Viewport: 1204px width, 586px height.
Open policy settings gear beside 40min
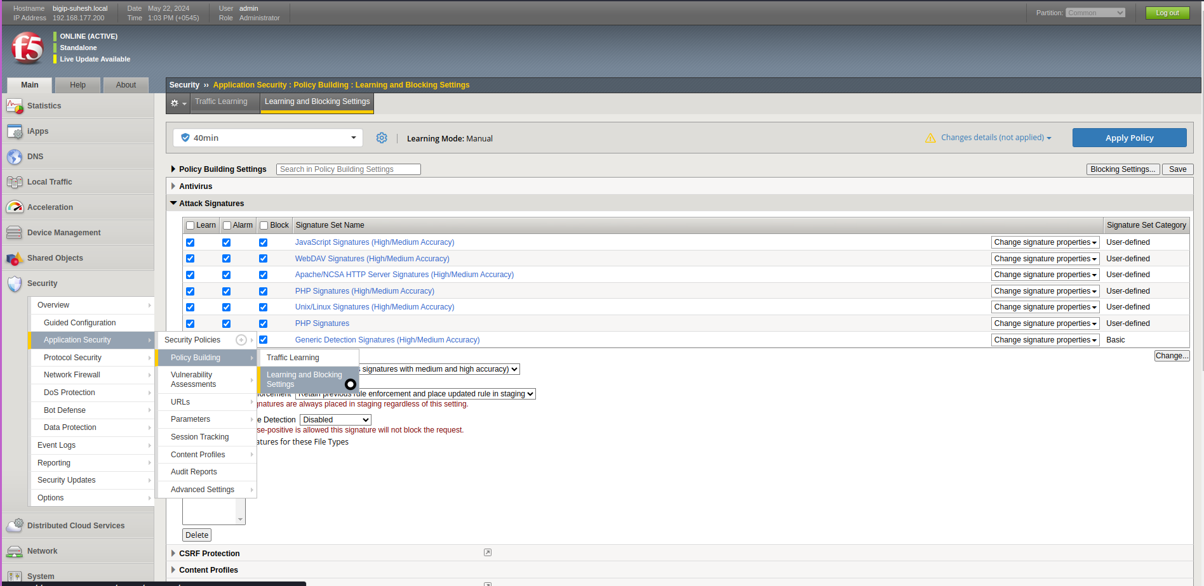point(382,138)
